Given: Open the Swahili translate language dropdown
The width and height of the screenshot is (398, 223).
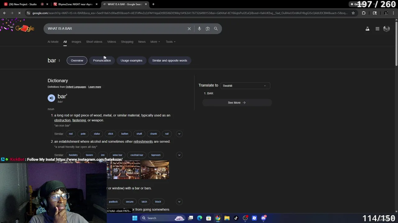Looking at the screenshot, I should [245, 86].
